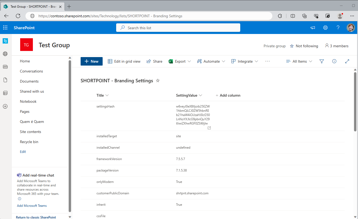The width and height of the screenshot is (358, 219).
Task: Select the packageVersion value 7.1.5.38
Action: tap(181, 170)
